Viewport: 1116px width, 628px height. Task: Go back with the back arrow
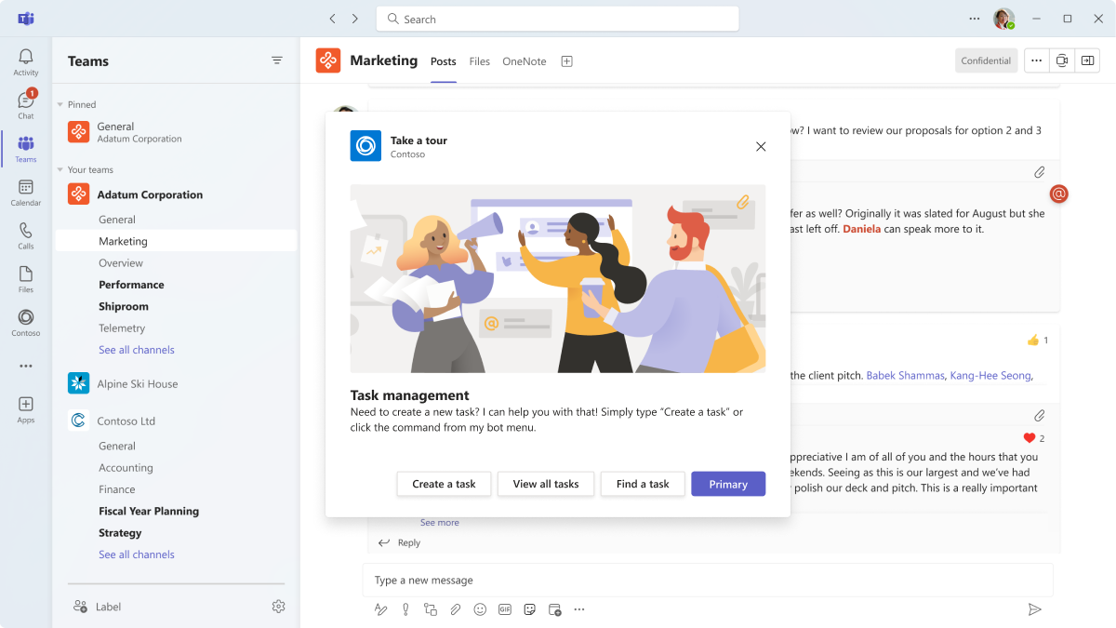pos(333,19)
